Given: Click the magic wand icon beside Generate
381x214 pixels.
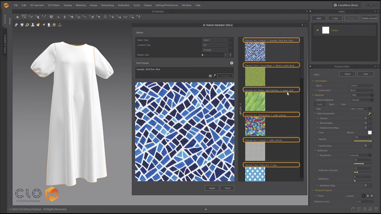Looking at the screenshot, I should (x=215, y=76).
